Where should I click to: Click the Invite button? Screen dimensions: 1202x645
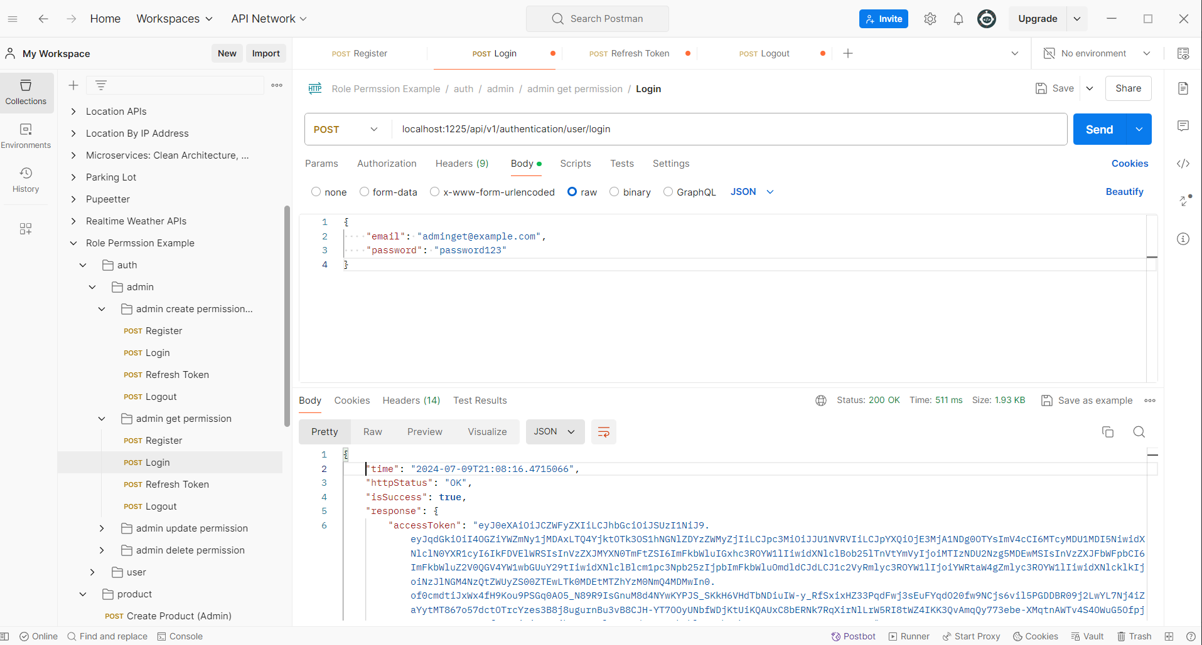[884, 19]
